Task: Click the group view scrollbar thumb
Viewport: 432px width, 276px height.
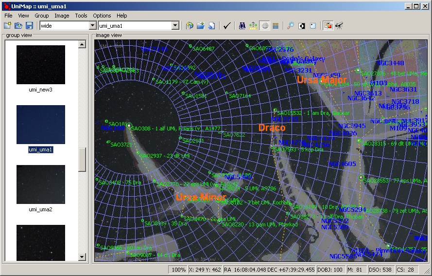Action: 82,160
